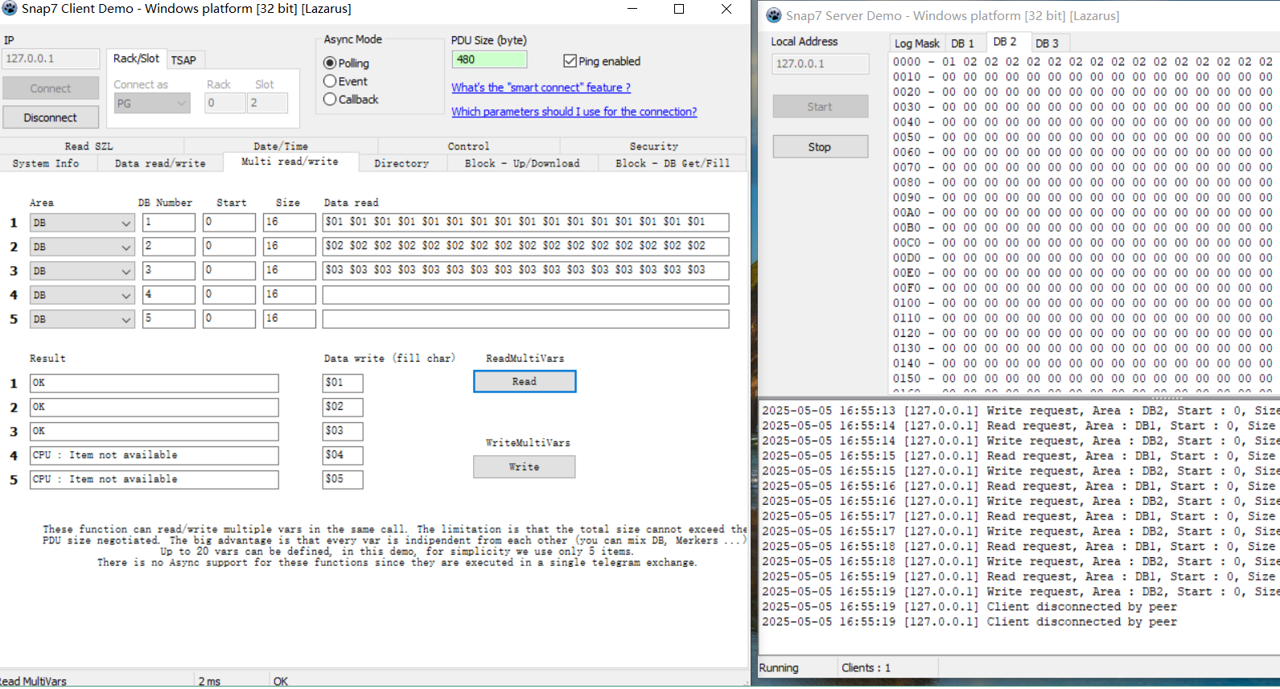Click the DB Number field in row 4
The width and height of the screenshot is (1280, 689).
[x=169, y=295]
